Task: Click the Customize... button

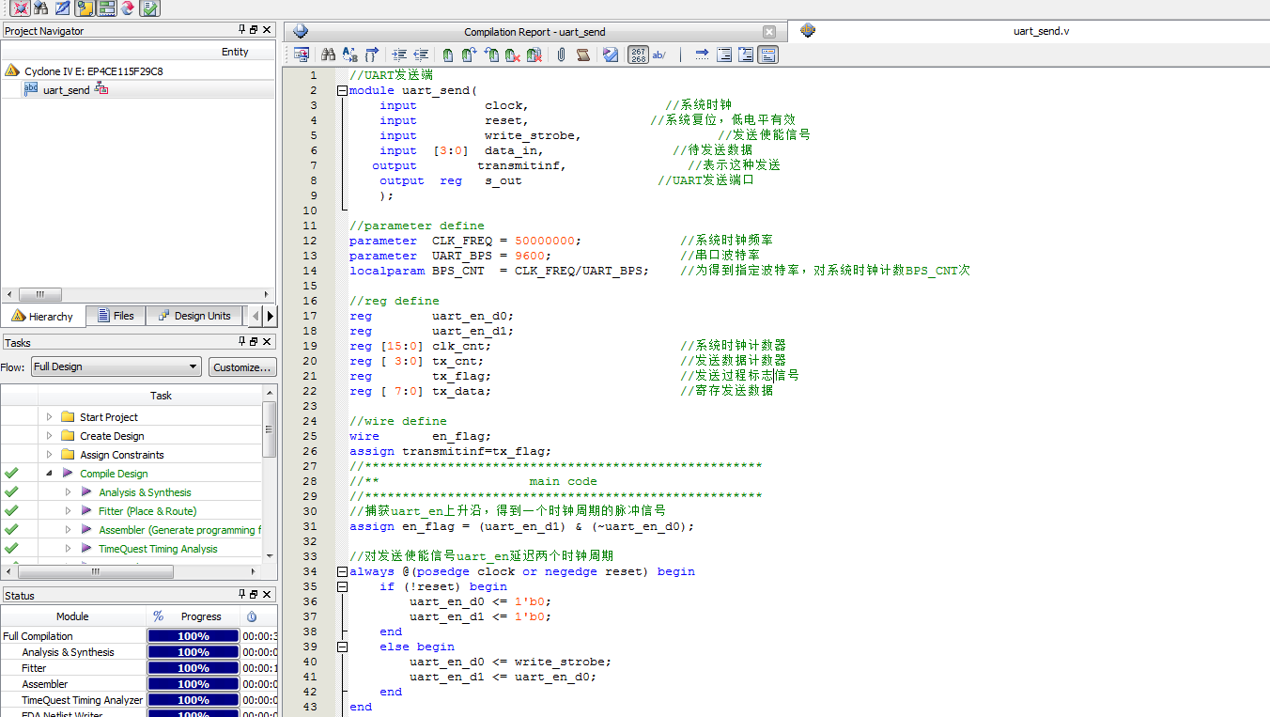Action: pyautogui.click(x=242, y=366)
